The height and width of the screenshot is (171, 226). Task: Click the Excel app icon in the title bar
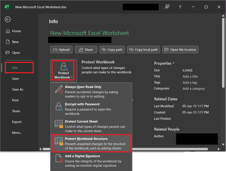coord(7,7)
